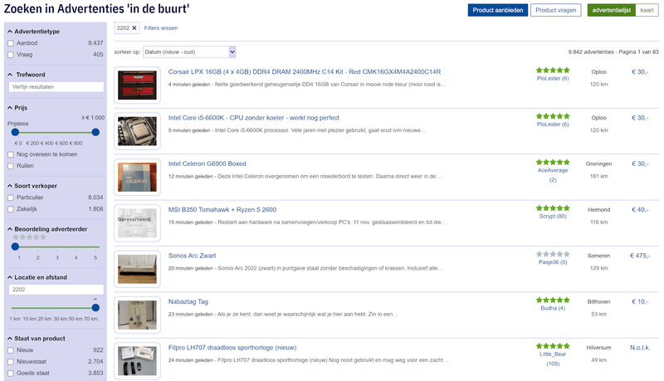Tick the Nieuw condition checkbox
This screenshot has width=664, height=381.
pyautogui.click(x=11, y=350)
